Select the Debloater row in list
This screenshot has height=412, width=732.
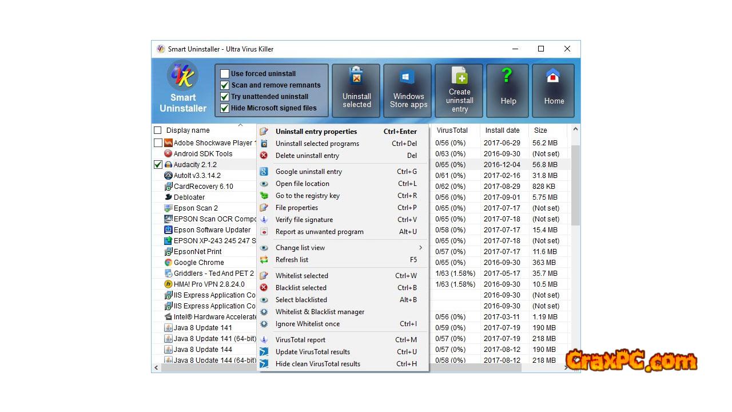(189, 197)
